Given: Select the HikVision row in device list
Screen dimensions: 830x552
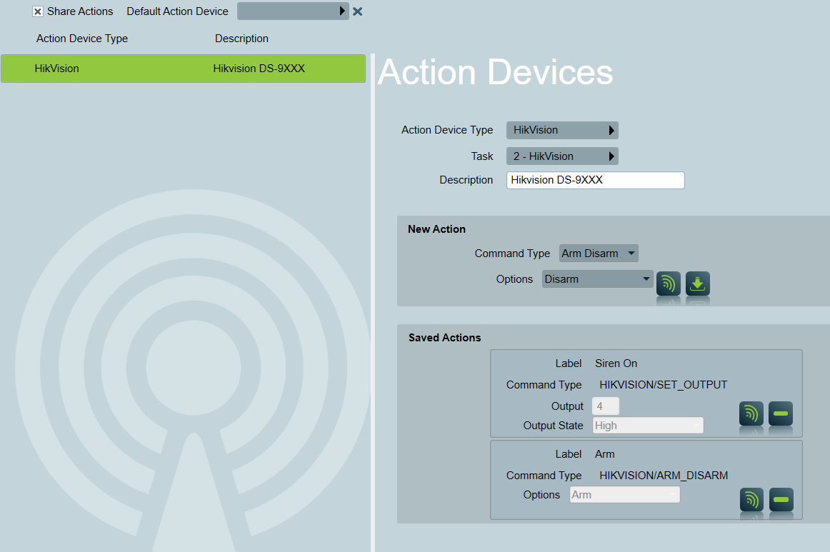Looking at the screenshot, I should [x=183, y=69].
